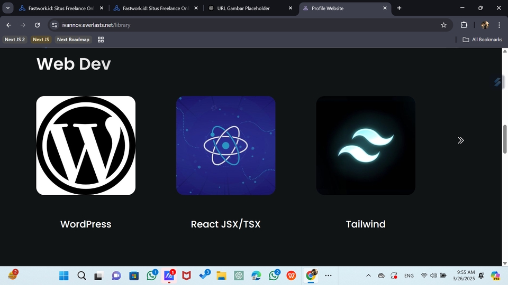
Task: Open the All Bookmarks folder
Action: click(483, 40)
